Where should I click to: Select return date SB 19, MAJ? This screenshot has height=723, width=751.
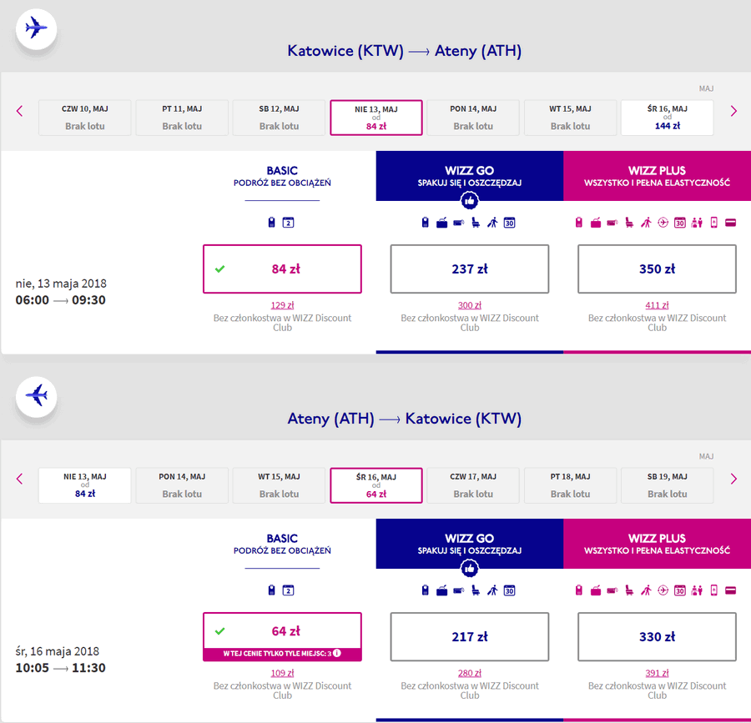coord(668,485)
